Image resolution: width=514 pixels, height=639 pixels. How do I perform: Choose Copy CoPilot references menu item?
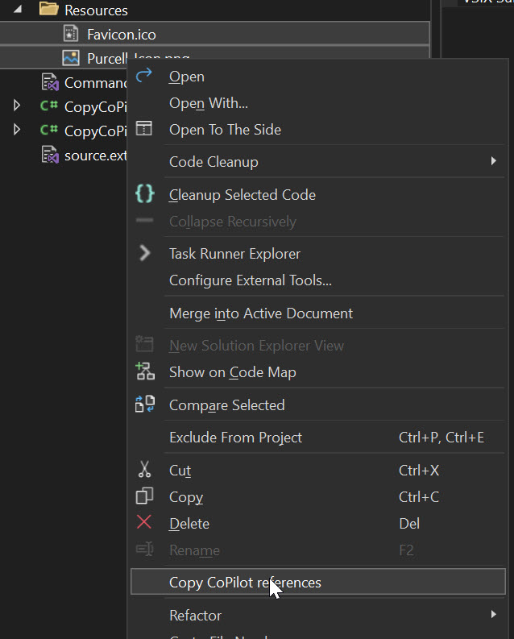(245, 583)
